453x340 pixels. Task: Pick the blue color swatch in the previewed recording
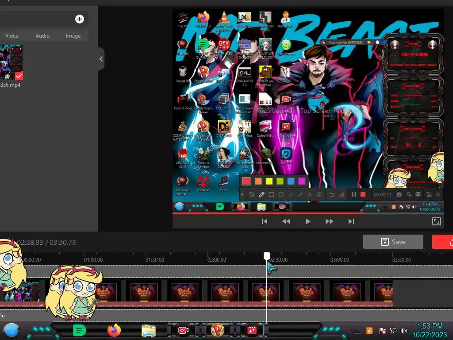[291, 181]
